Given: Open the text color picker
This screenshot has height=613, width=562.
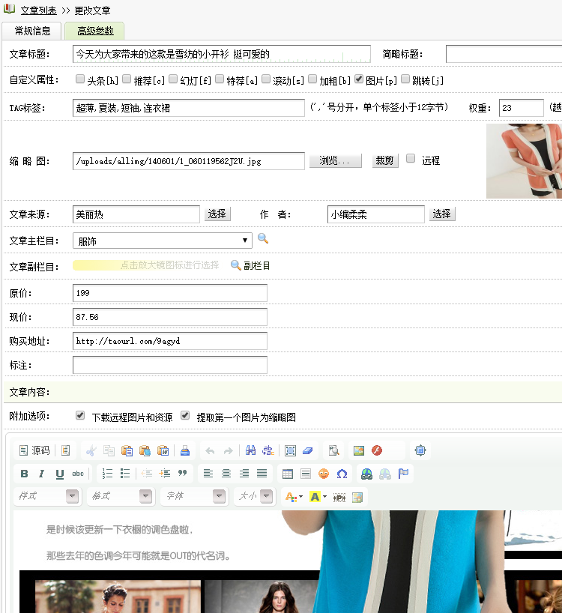Looking at the screenshot, I should coord(294,498).
